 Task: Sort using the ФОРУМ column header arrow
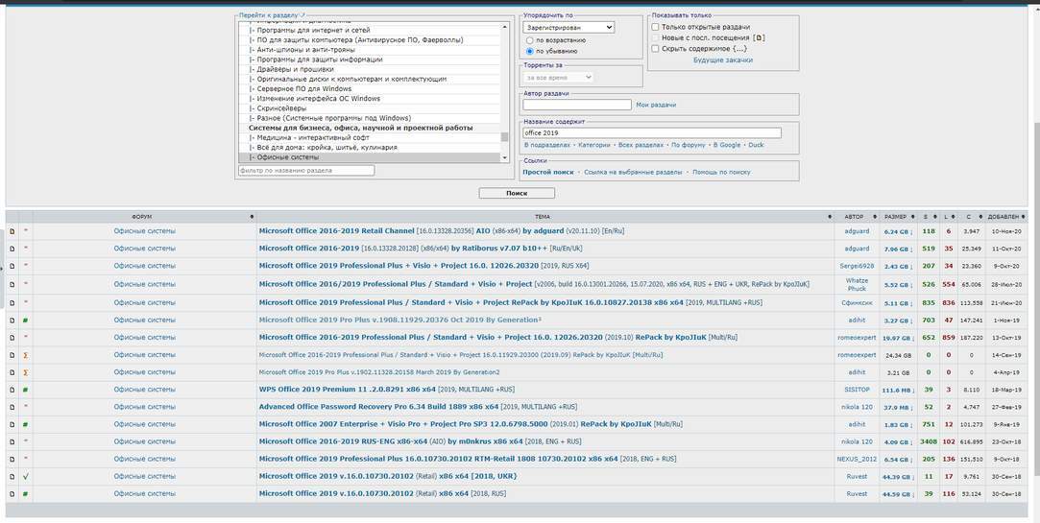click(x=252, y=217)
